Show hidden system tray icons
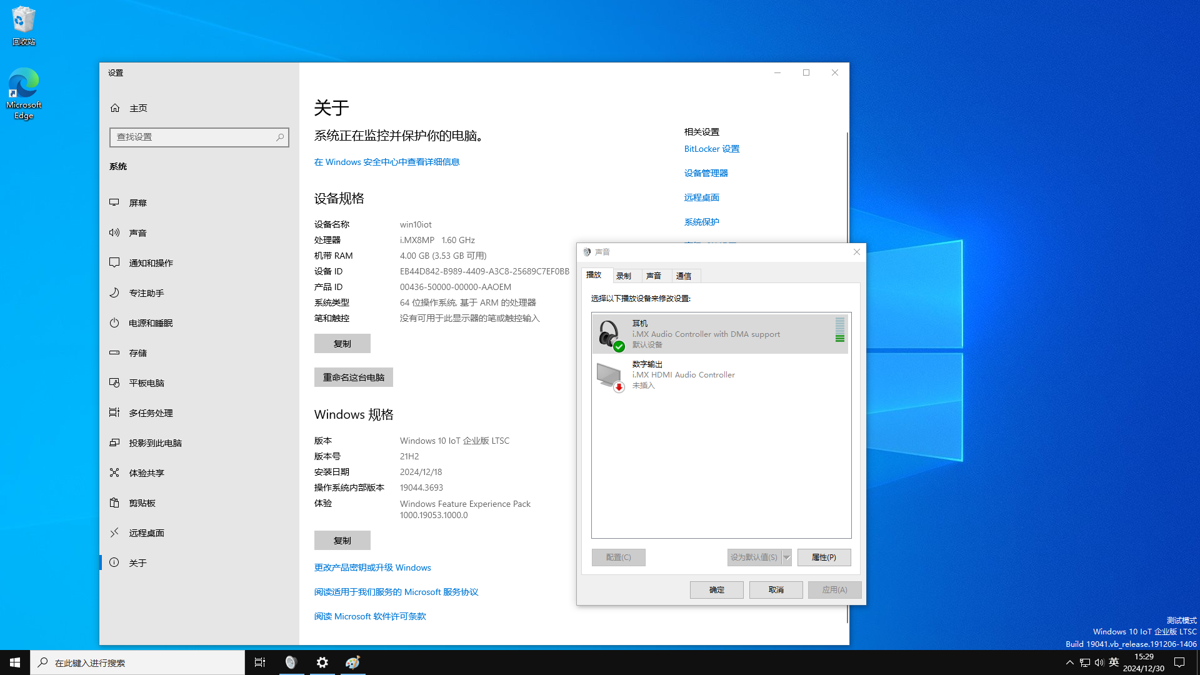This screenshot has height=675, width=1200. (x=1069, y=662)
